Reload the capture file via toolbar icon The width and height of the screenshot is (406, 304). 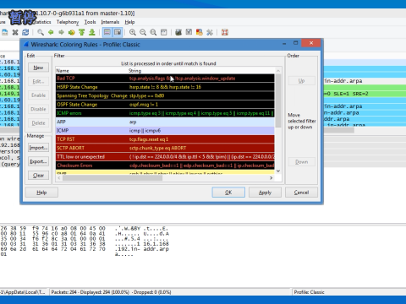pyautogui.click(x=25, y=32)
